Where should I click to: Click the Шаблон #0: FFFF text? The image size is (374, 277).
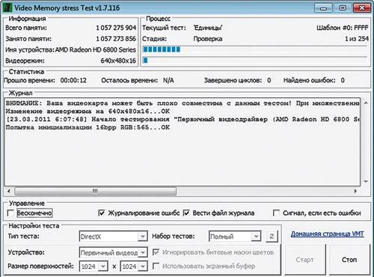[x=343, y=28]
